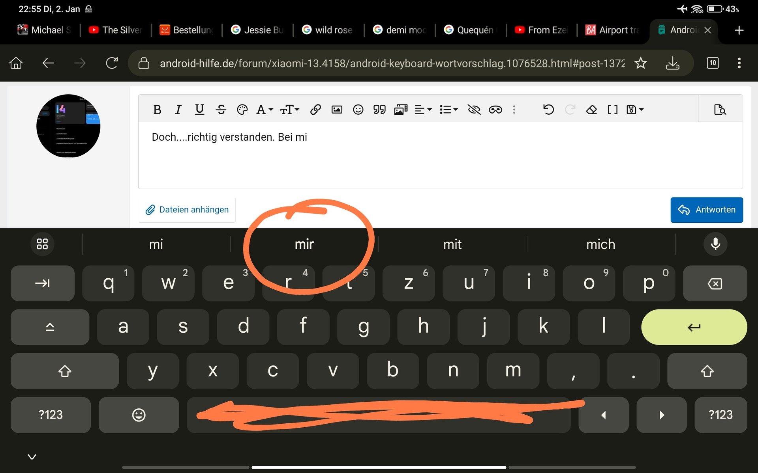The height and width of the screenshot is (473, 758).
Task: Click the insert image icon
Action: tap(337, 110)
